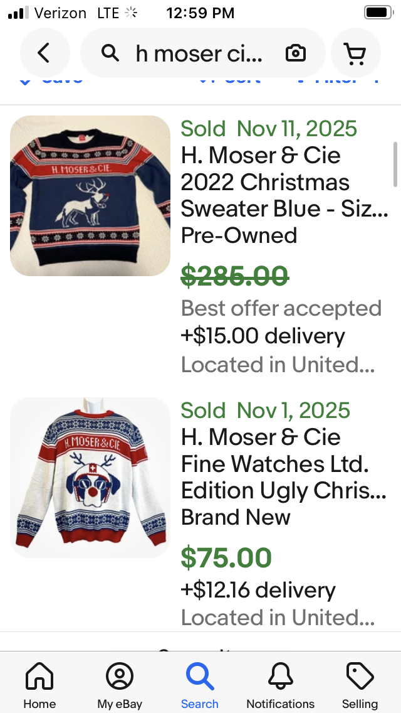Open the shopping cart
Viewport: 401px width, 713px height.
[355, 53]
